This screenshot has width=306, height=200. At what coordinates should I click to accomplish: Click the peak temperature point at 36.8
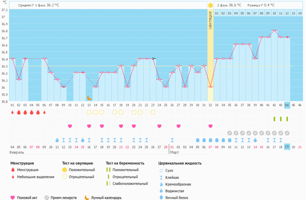tap(274, 31)
